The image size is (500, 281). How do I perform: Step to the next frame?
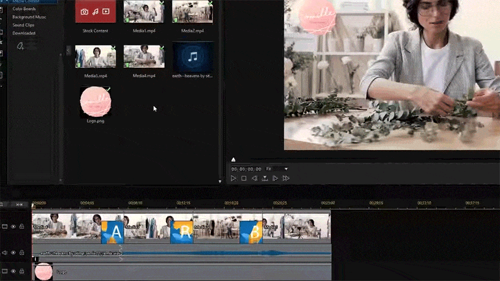pyautogui.click(x=275, y=179)
